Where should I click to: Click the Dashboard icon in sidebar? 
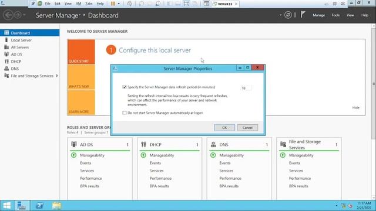click(6, 33)
